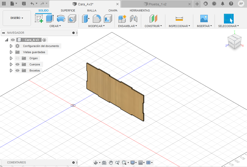Click the Extrude tool icon
This screenshot has height=167, width=247.
(x=50, y=19)
